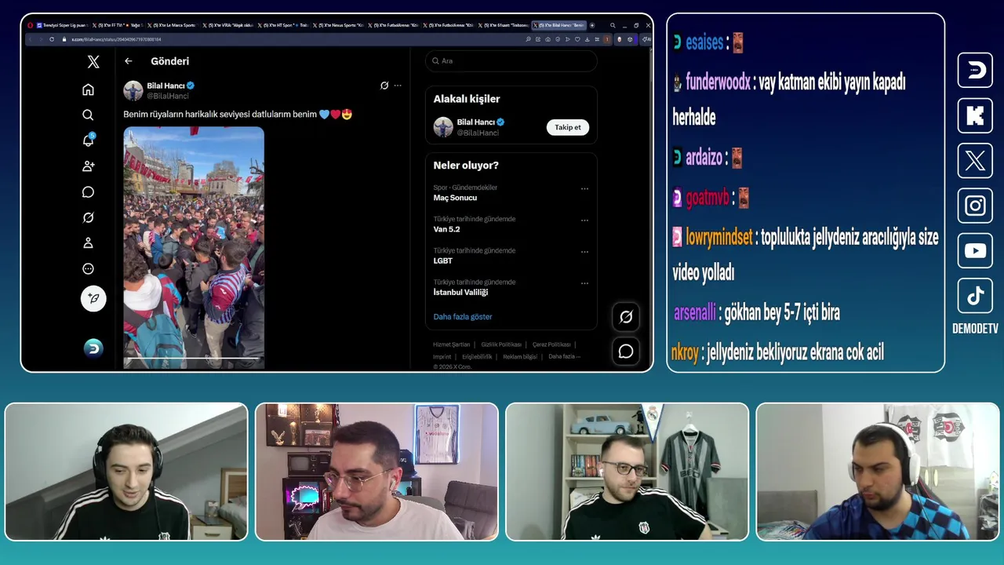Viewport: 1004px width, 565px height.
Task: Click X logo in DEMODETV panel
Action: click(x=975, y=161)
